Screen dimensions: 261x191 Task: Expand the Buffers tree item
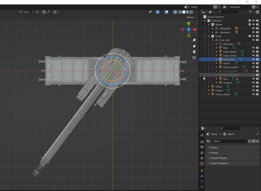click(209, 87)
